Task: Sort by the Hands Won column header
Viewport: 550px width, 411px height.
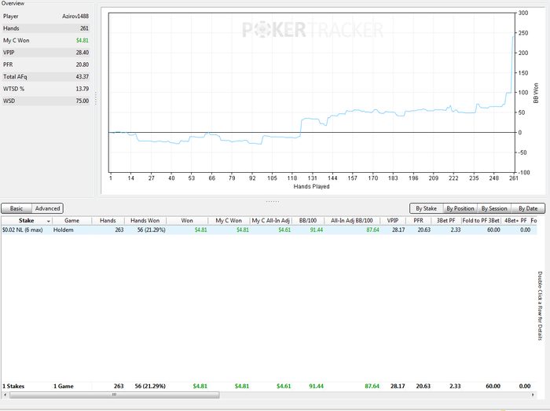Action: point(145,221)
